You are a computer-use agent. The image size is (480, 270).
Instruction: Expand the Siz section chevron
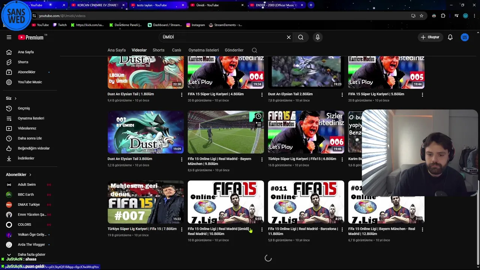[15, 99]
